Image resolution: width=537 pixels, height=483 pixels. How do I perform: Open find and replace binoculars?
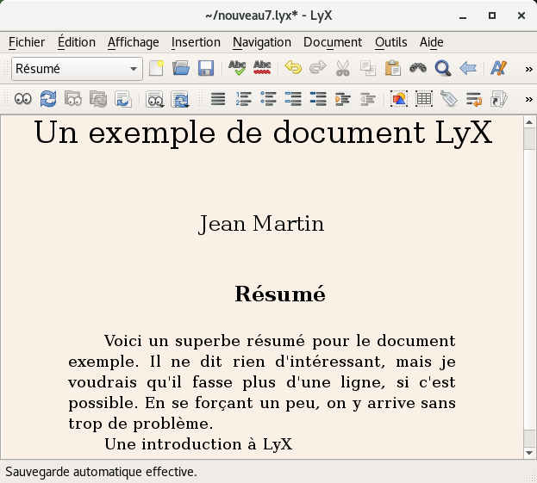418,68
